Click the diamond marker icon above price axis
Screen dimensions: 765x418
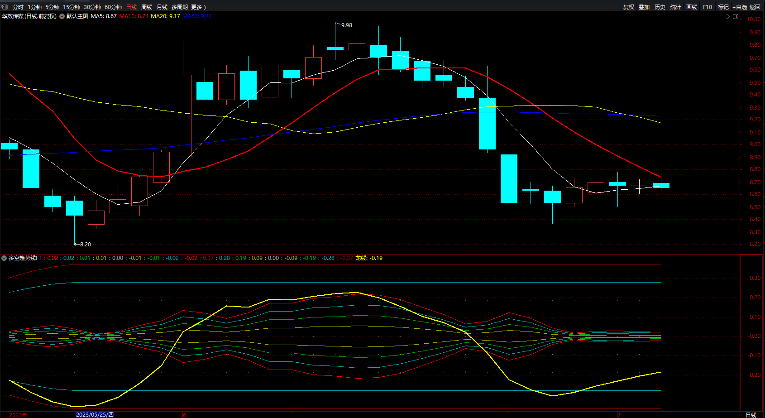click(x=727, y=16)
